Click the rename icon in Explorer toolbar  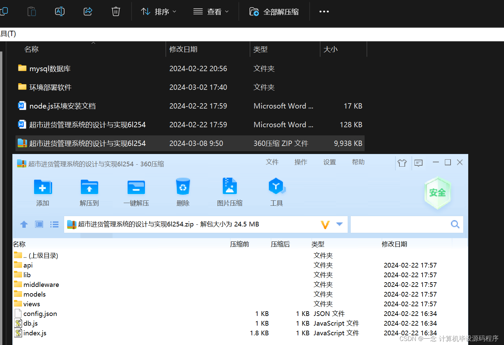pos(59,11)
